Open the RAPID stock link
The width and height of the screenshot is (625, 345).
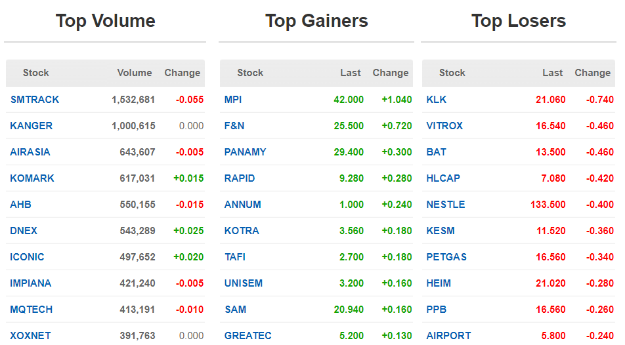tap(240, 178)
